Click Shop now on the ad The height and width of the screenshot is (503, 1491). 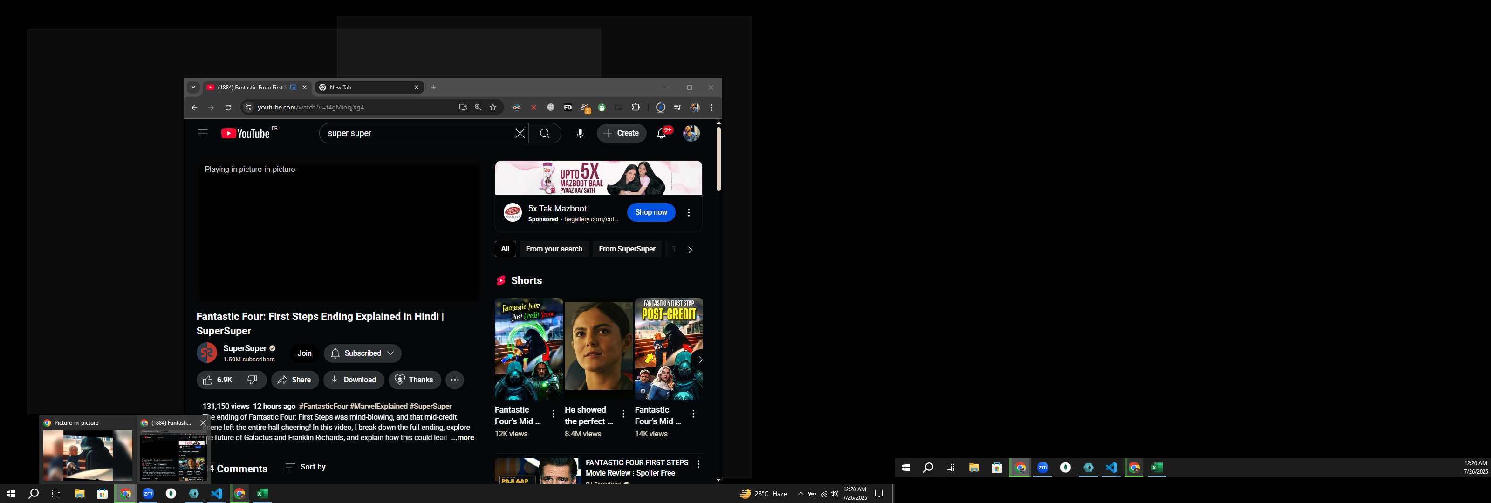651,212
